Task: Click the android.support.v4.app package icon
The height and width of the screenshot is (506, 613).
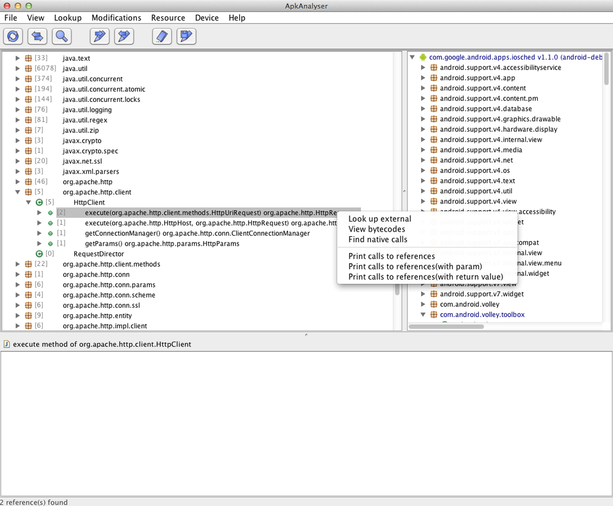Action: click(434, 78)
